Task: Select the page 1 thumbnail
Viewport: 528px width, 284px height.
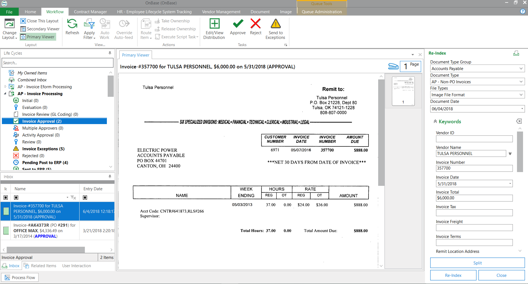Action: 403,91
